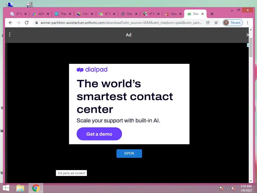This screenshot has height=193, width=257.
Task: Open File Explorer from the taskbar
Action: 20,188
